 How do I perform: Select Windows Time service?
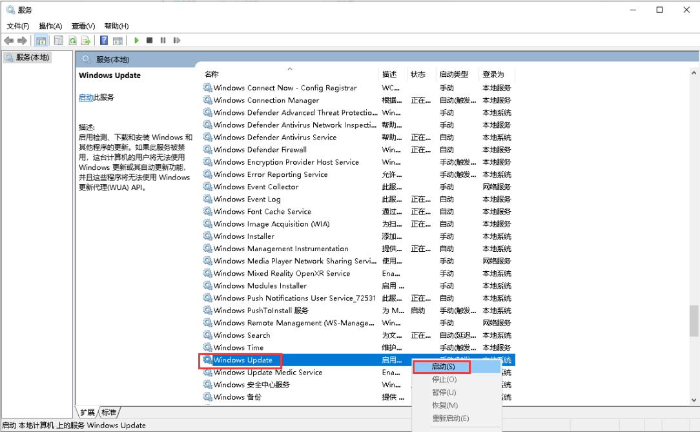click(x=358, y=347)
